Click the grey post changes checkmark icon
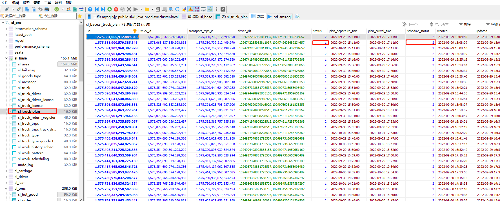 pos(123,9)
